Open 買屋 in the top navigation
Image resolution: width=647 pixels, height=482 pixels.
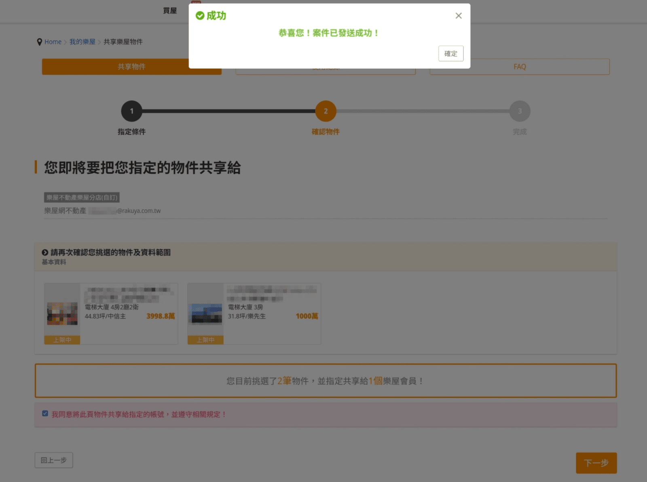coord(170,11)
